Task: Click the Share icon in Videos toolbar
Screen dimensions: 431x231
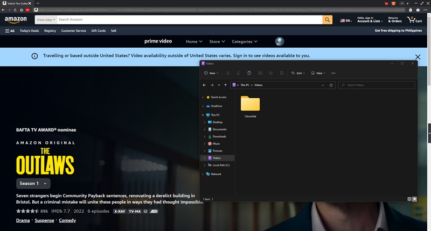Action: tap(271, 73)
